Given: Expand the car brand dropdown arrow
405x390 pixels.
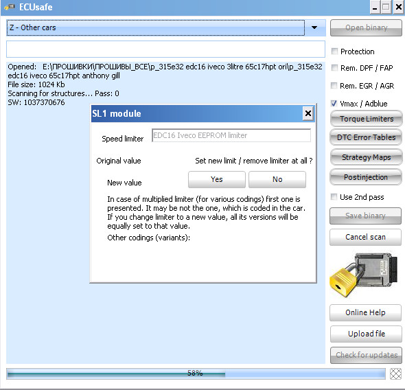Looking at the screenshot, I should pyautogui.click(x=314, y=27).
